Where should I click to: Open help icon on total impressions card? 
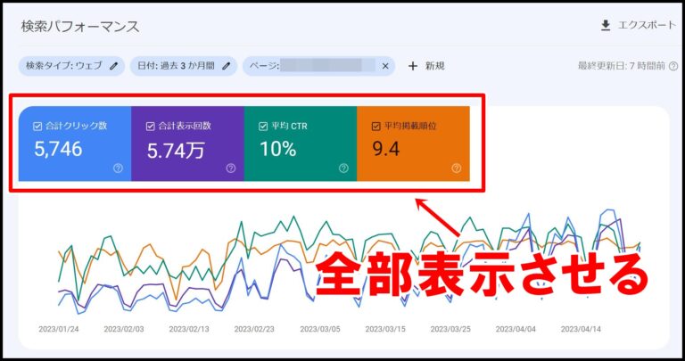(231, 168)
